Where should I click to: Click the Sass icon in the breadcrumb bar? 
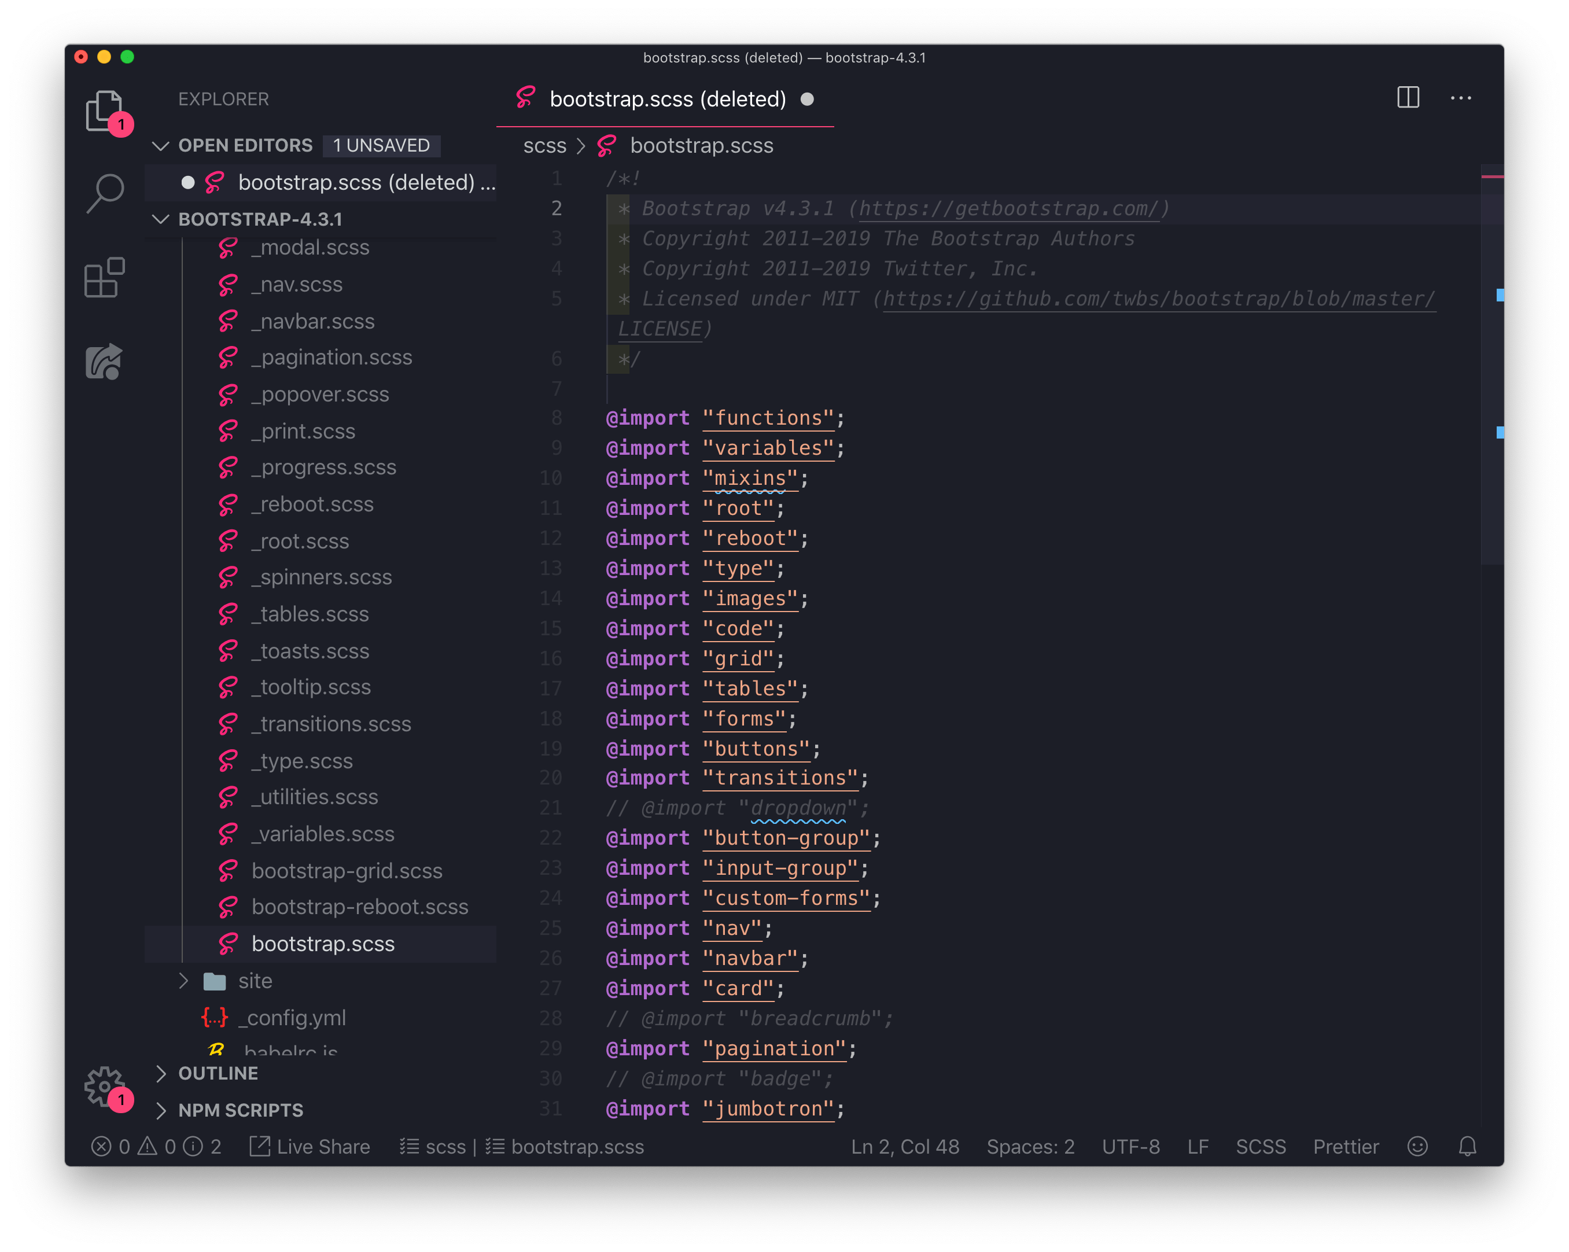pos(607,146)
